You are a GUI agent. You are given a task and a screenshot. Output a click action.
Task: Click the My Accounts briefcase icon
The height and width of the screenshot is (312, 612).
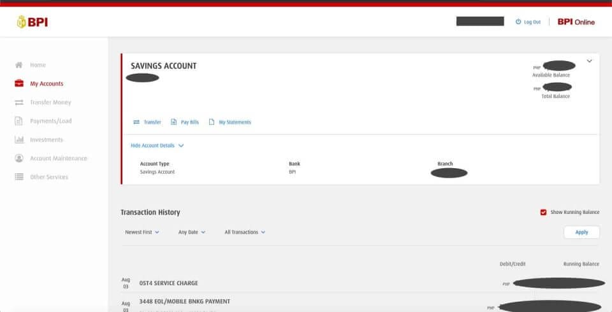[19, 83]
